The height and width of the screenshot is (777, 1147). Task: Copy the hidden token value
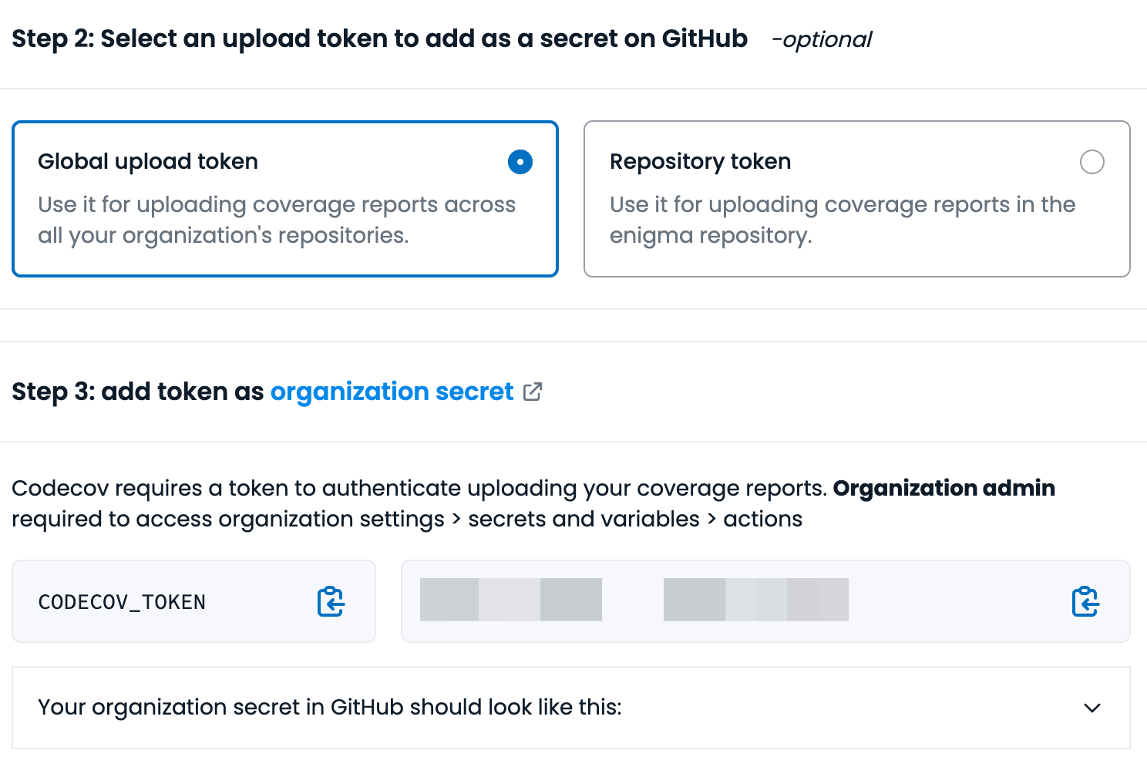1085,601
